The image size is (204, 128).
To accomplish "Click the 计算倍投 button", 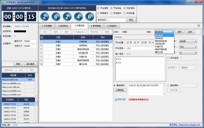I will click(x=120, y=90).
